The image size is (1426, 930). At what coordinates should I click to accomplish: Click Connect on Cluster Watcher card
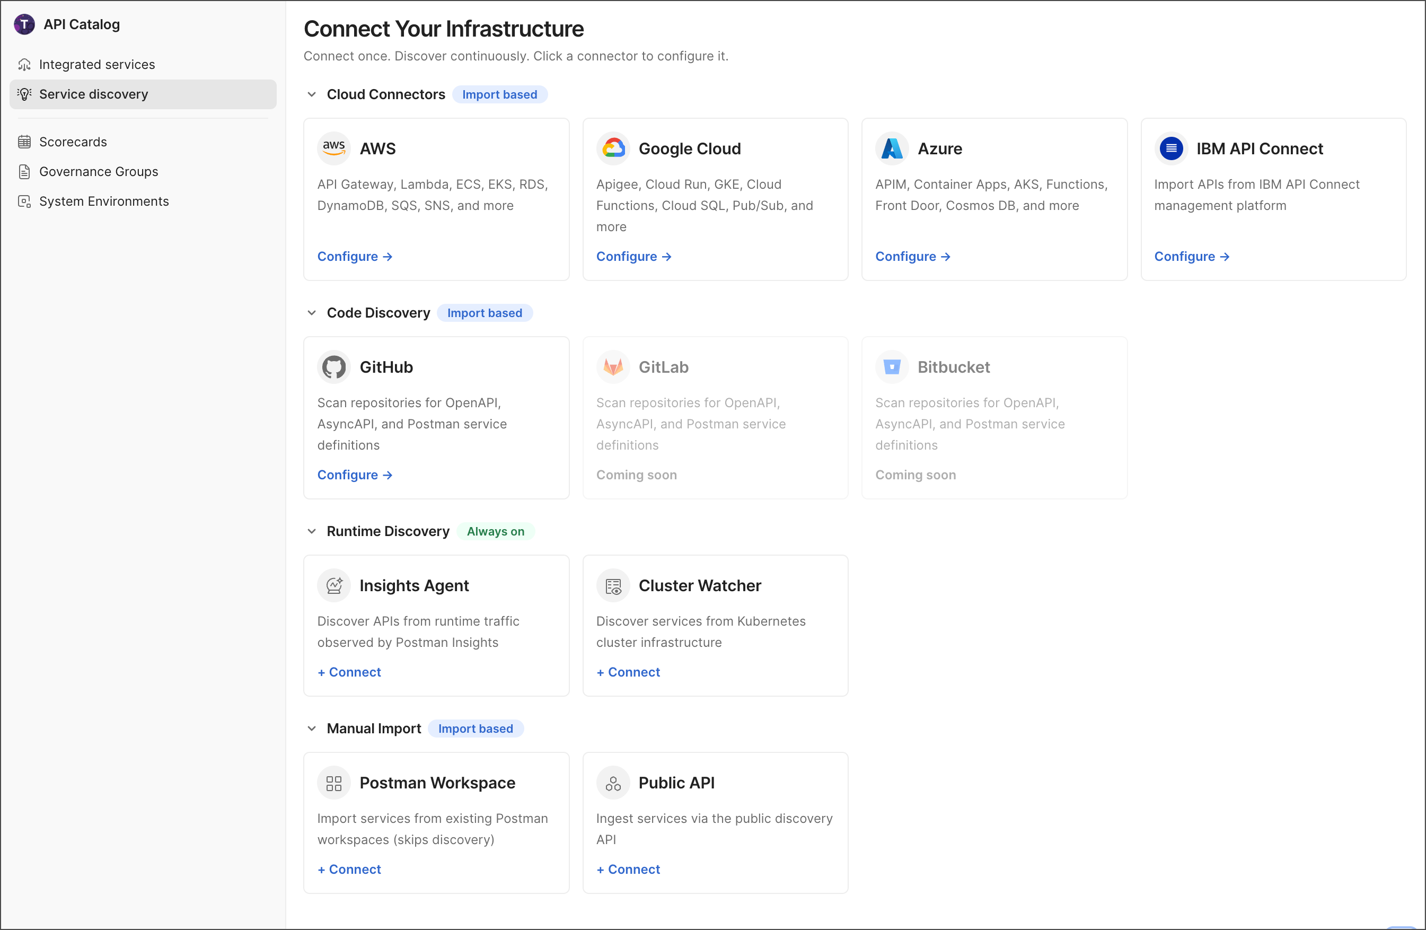[628, 672]
